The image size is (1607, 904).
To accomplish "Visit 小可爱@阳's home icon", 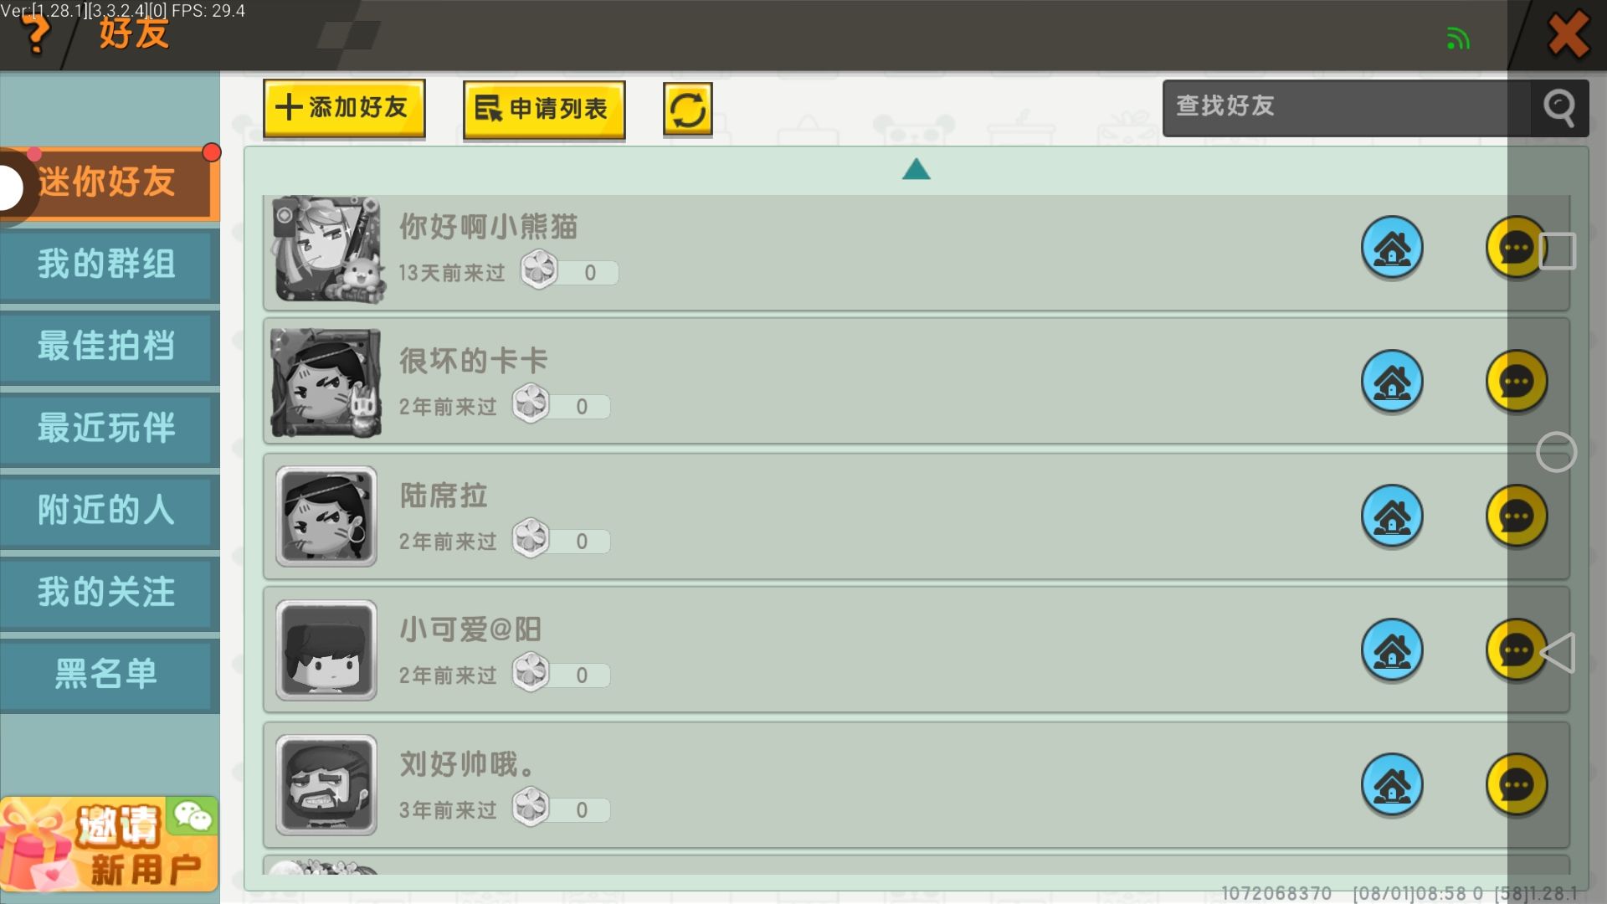I will (x=1392, y=650).
